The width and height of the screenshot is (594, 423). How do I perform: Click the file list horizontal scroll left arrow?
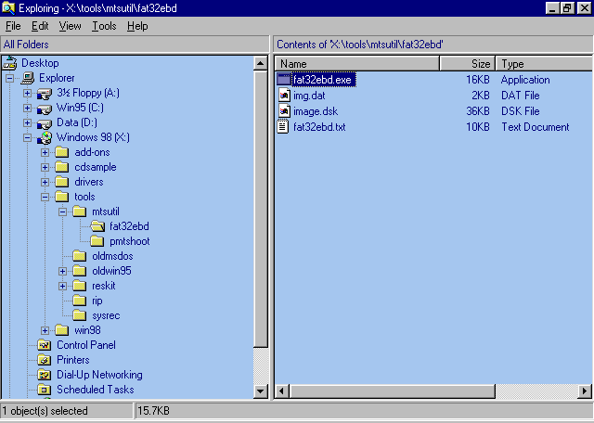281,391
